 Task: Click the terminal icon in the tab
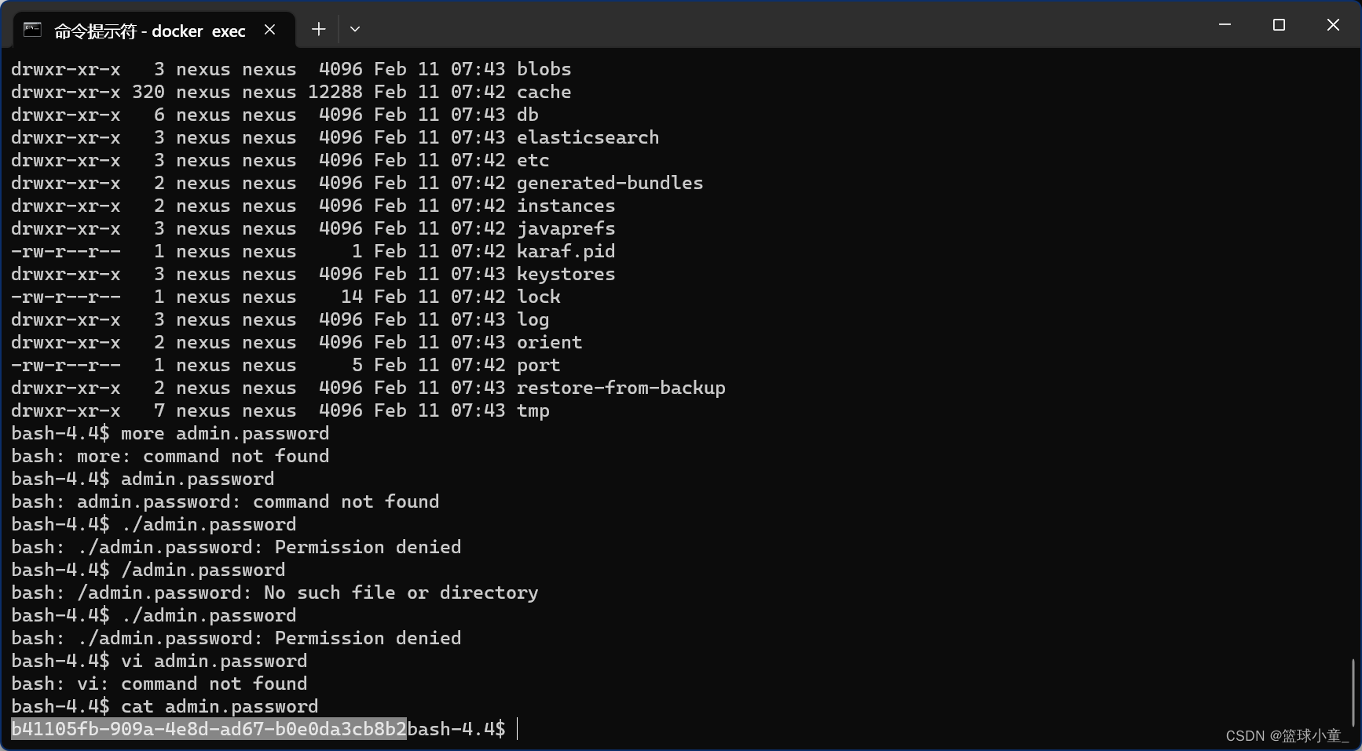pyautogui.click(x=32, y=30)
